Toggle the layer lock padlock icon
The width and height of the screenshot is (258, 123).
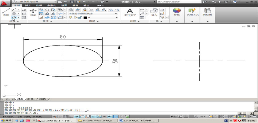80,18
